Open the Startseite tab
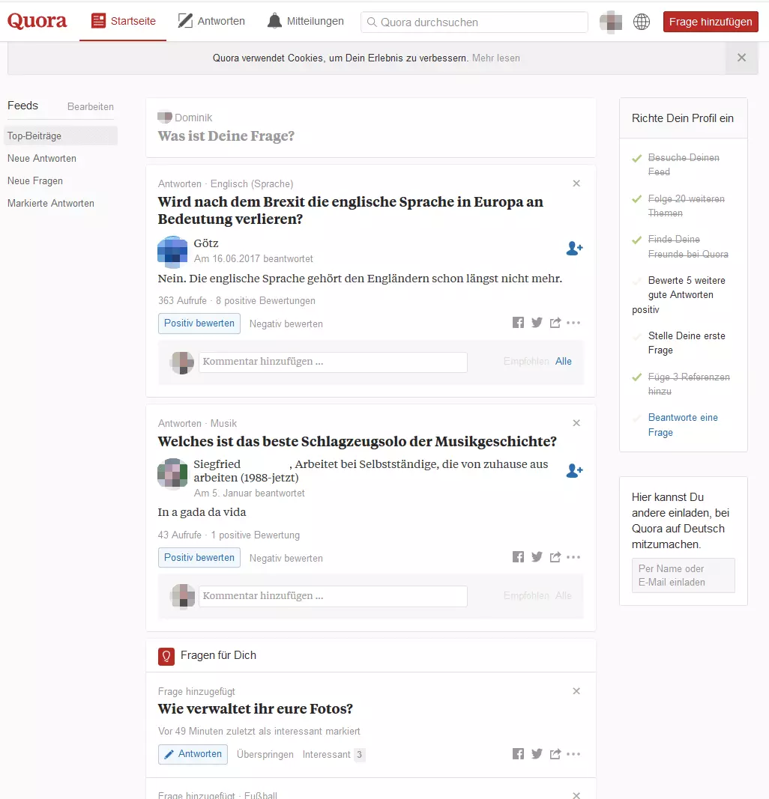The image size is (769, 799). pos(123,21)
